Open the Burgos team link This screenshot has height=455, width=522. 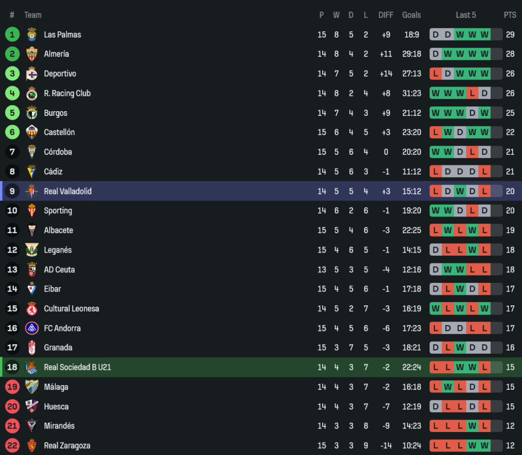(x=55, y=113)
